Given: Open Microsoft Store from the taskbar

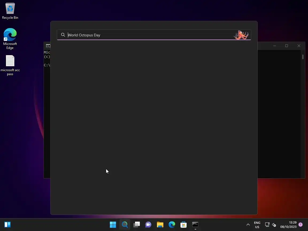Looking at the screenshot, I should click(x=183, y=225).
